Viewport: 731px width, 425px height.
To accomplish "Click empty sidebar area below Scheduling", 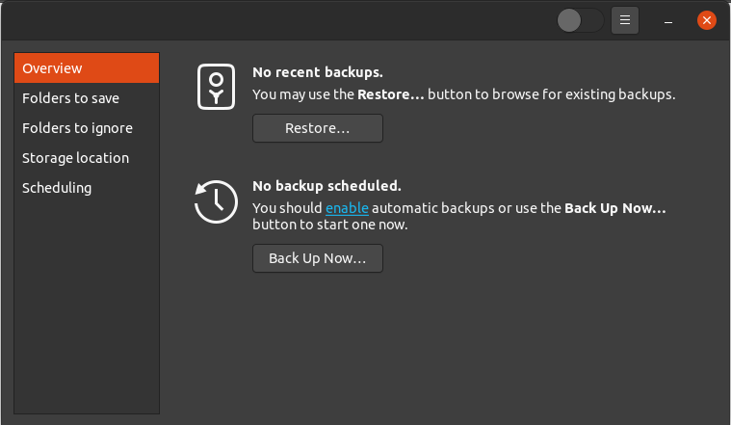I will 87,308.
